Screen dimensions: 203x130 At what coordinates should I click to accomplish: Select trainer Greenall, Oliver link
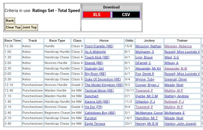(176, 80)
